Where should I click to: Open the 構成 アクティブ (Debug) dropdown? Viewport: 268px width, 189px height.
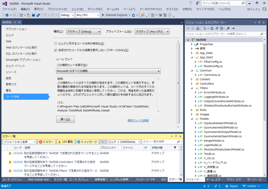(83, 32)
